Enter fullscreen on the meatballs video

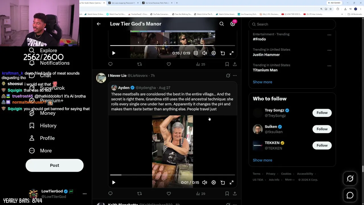(x=231, y=183)
